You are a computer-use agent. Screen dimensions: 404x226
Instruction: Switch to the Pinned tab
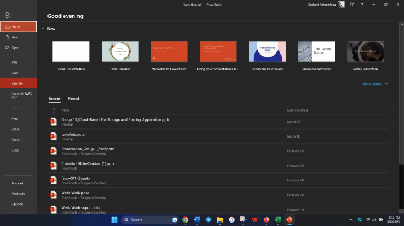73,99
